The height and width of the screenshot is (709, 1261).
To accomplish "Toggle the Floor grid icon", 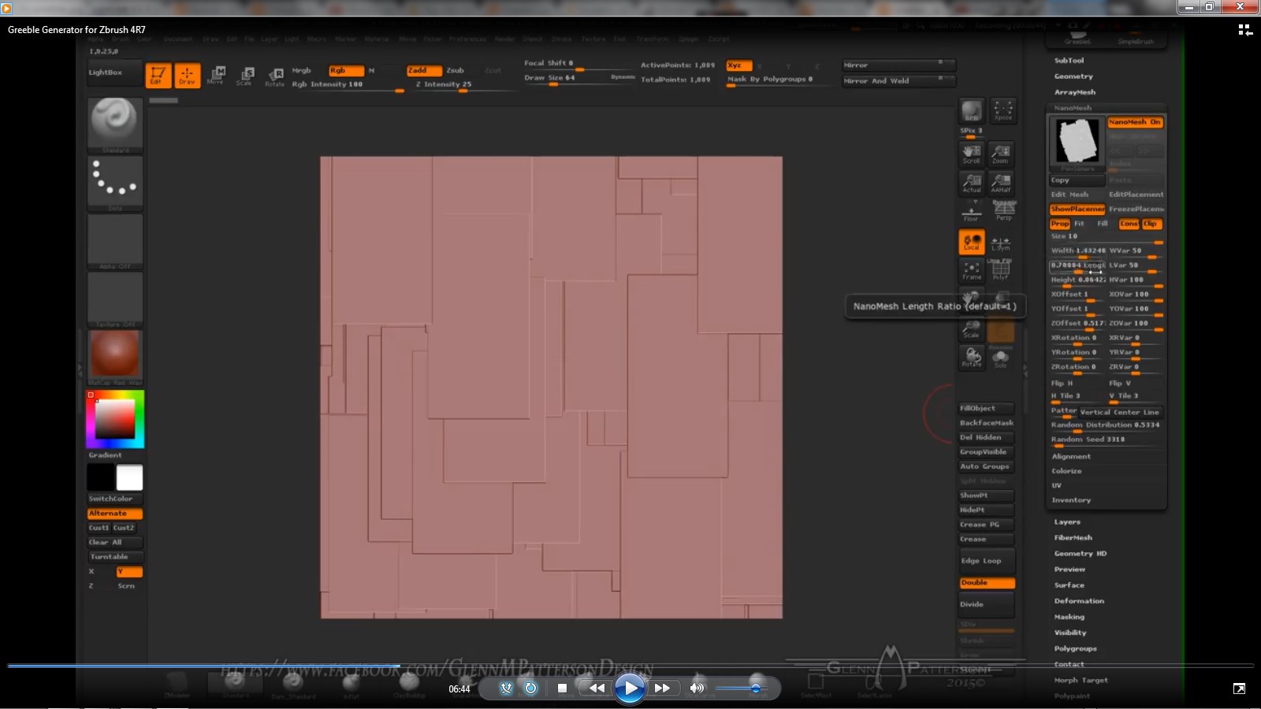I will pyautogui.click(x=971, y=213).
